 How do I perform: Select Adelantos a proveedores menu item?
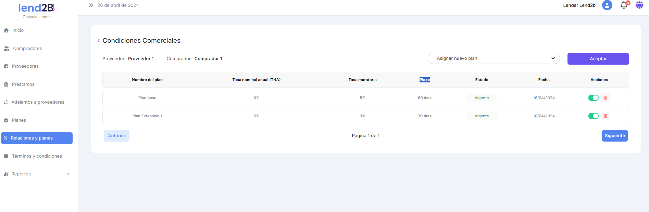[38, 102]
